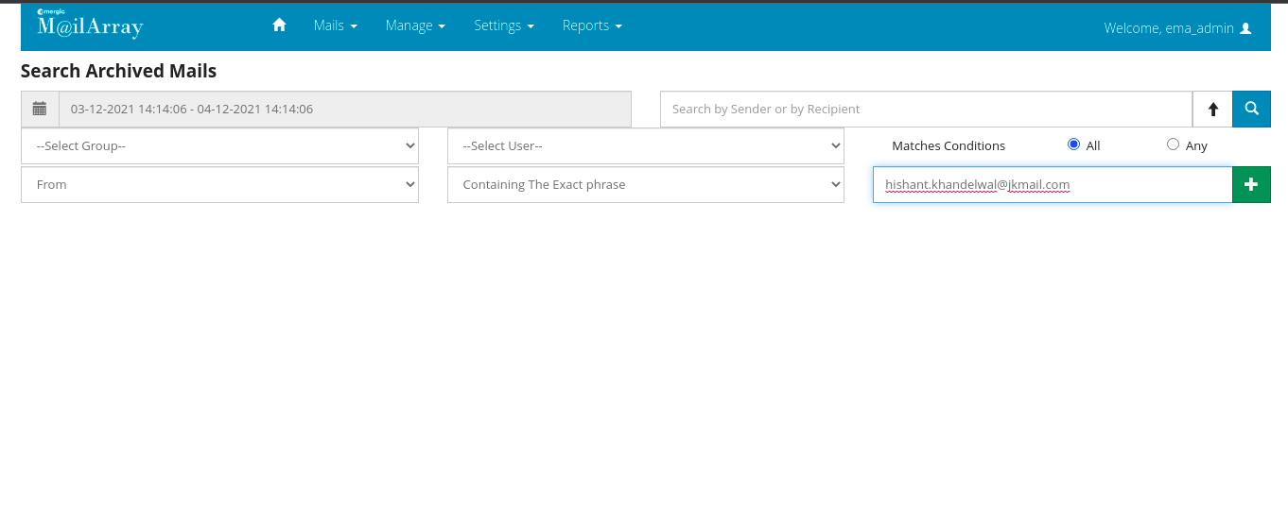Click the date range field
Viewport: 1288px width, 509px height.
[x=345, y=109]
